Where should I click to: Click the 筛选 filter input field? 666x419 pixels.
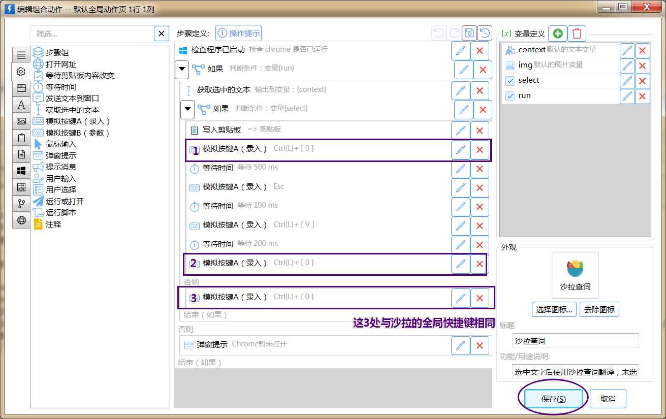pyautogui.click(x=92, y=34)
